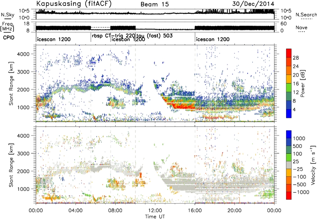Click the 04:00 time axis label

75,211
